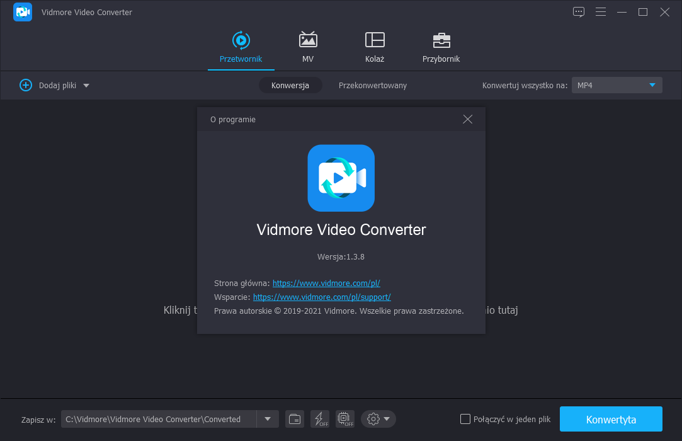
Task: Open the MP4 output format dropdown
Action: (617, 85)
